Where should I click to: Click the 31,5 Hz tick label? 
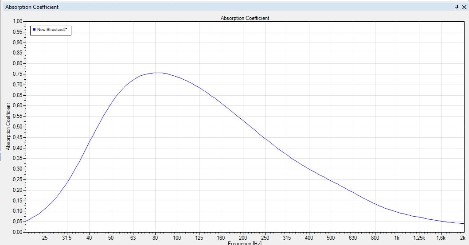[67, 238]
